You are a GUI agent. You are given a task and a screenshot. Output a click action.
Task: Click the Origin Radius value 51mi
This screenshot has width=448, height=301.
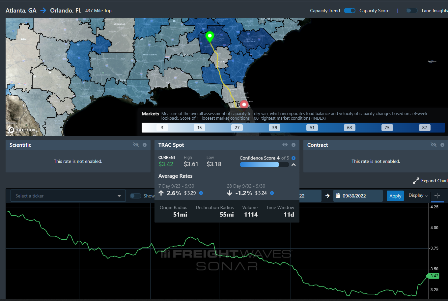coord(180,215)
